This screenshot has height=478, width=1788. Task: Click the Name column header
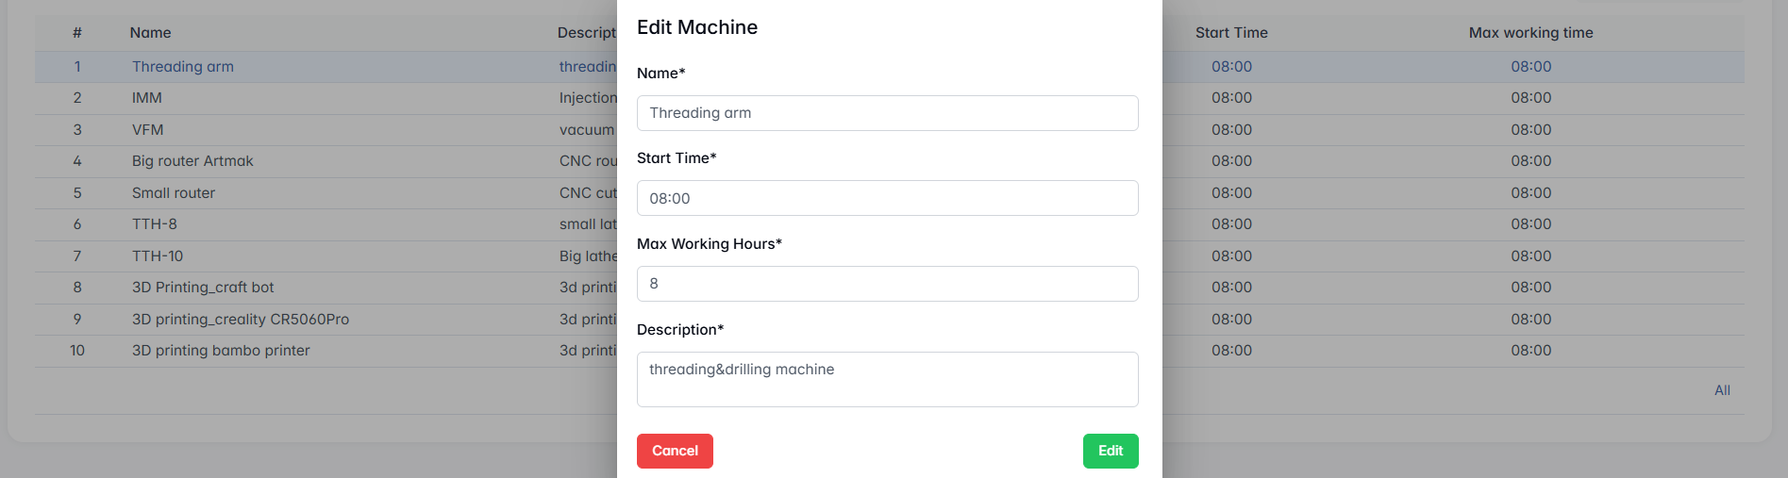(x=150, y=33)
